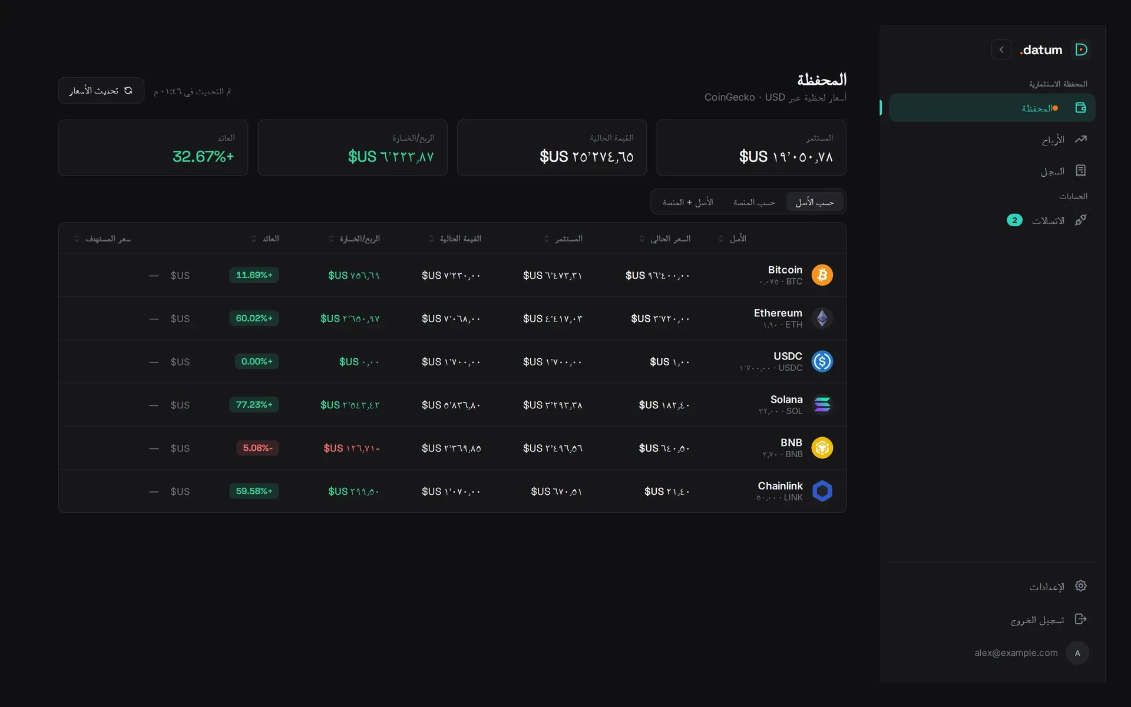Viewport: 1131px width, 707px height.
Task: Open the الاتصالات connections sidebar item
Action: pos(992,220)
